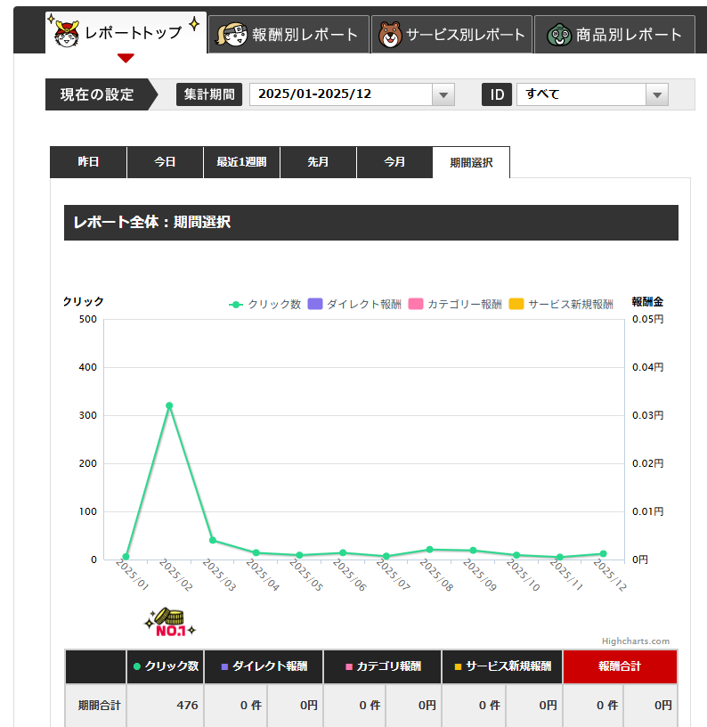
Task: Click the blonde character icon on 報酬別レポート
Action: click(231, 35)
